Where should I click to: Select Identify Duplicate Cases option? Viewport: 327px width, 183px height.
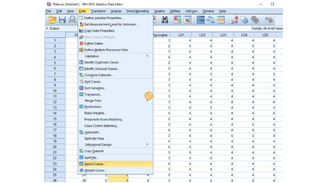(102, 63)
